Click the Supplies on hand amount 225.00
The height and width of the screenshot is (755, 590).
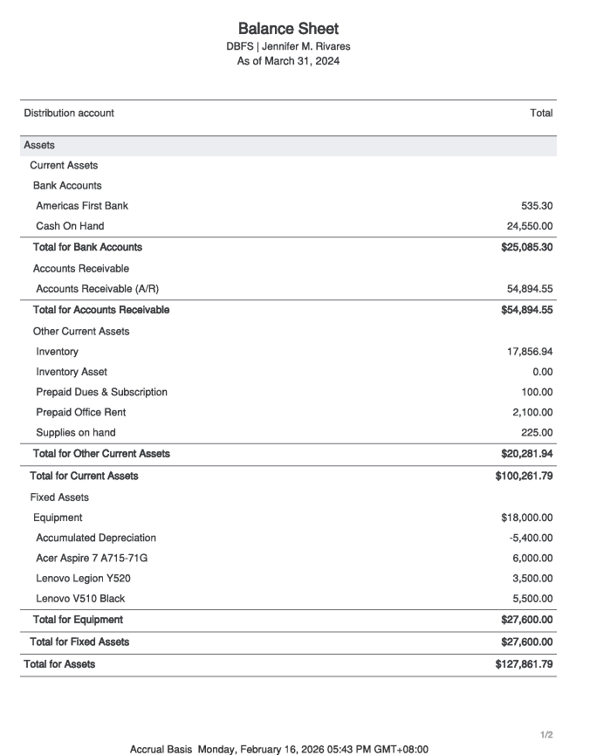point(537,432)
